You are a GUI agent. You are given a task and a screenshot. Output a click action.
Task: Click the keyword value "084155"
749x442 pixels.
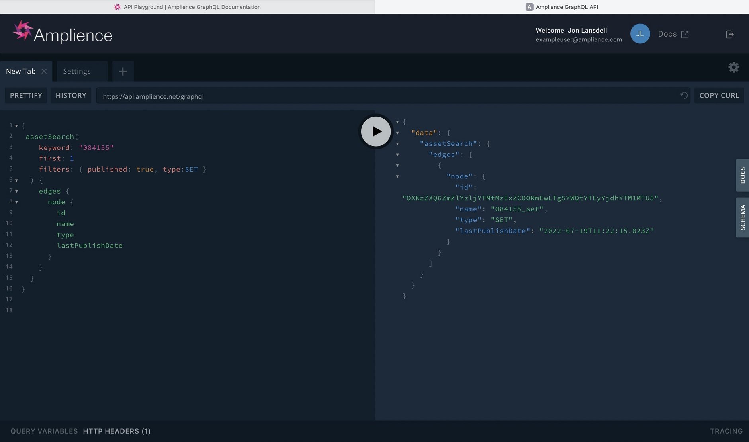(x=96, y=147)
